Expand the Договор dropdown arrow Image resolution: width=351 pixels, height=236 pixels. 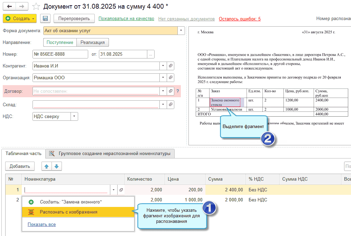click(x=163, y=91)
